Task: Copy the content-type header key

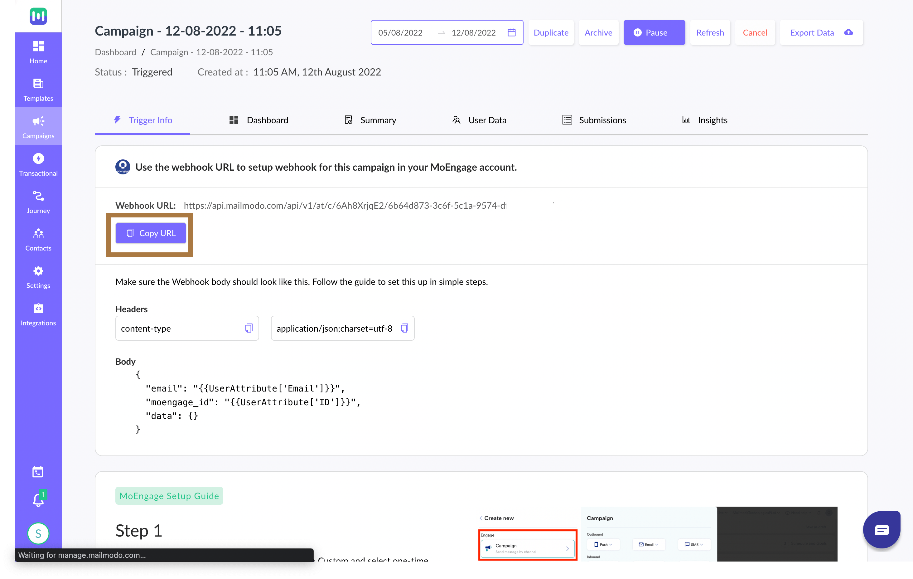Action: pyautogui.click(x=249, y=328)
